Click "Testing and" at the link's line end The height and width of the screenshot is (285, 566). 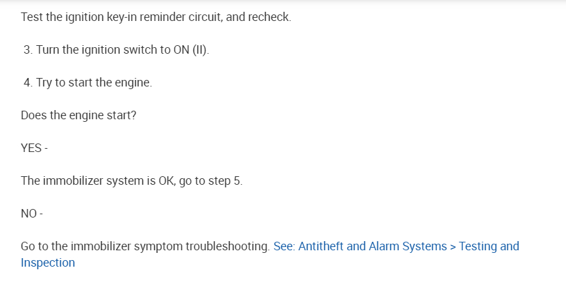point(489,246)
